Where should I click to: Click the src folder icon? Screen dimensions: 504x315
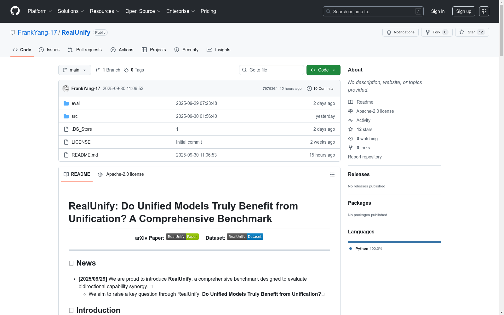pyautogui.click(x=66, y=116)
